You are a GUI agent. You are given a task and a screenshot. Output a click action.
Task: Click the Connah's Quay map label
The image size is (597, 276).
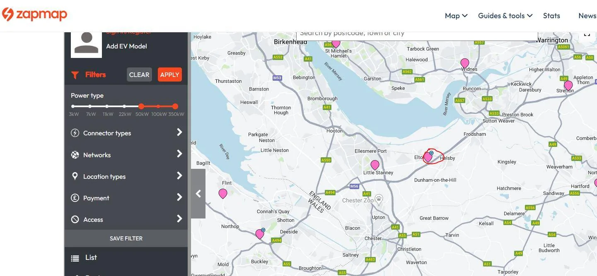click(x=273, y=211)
